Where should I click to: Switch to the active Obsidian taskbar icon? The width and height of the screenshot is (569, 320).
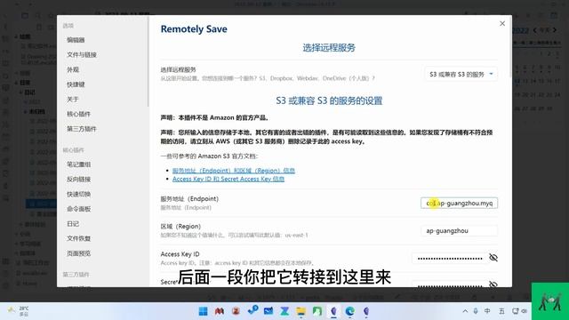tap(333, 311)
